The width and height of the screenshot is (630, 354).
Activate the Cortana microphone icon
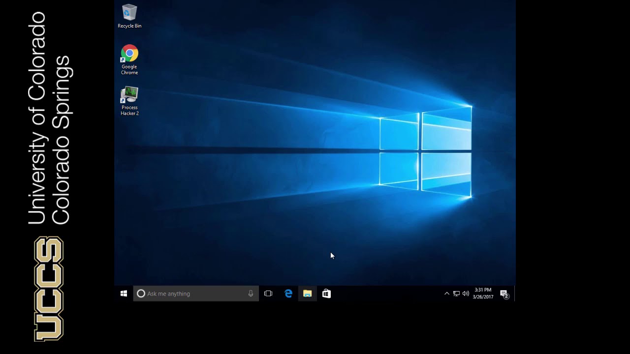click(x=251, y=294)
